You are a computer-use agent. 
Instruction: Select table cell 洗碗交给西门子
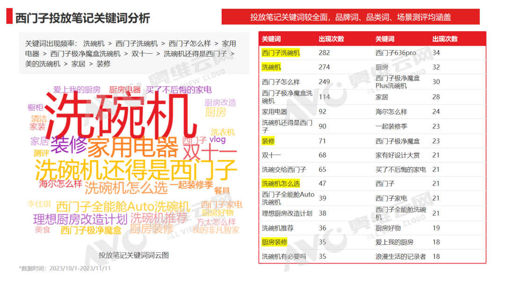tap(284, 170)
